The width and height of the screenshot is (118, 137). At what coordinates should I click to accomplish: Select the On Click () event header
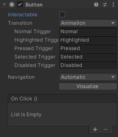62,99
